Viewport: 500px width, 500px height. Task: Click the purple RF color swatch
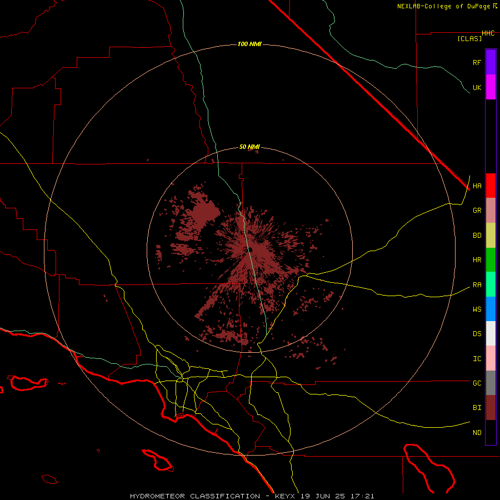(x=491, y=62)
